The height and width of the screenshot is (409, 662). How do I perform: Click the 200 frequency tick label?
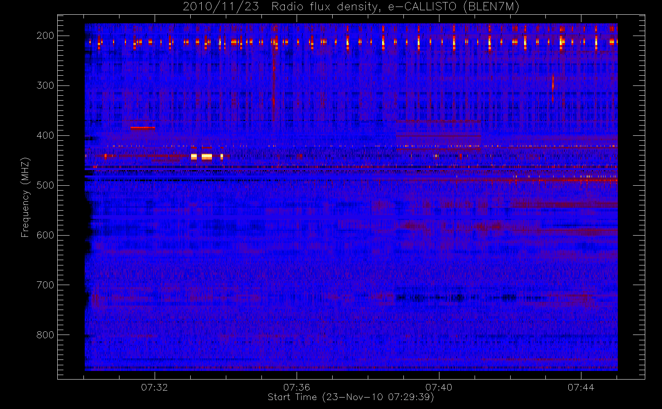click(x=45, y=36)
